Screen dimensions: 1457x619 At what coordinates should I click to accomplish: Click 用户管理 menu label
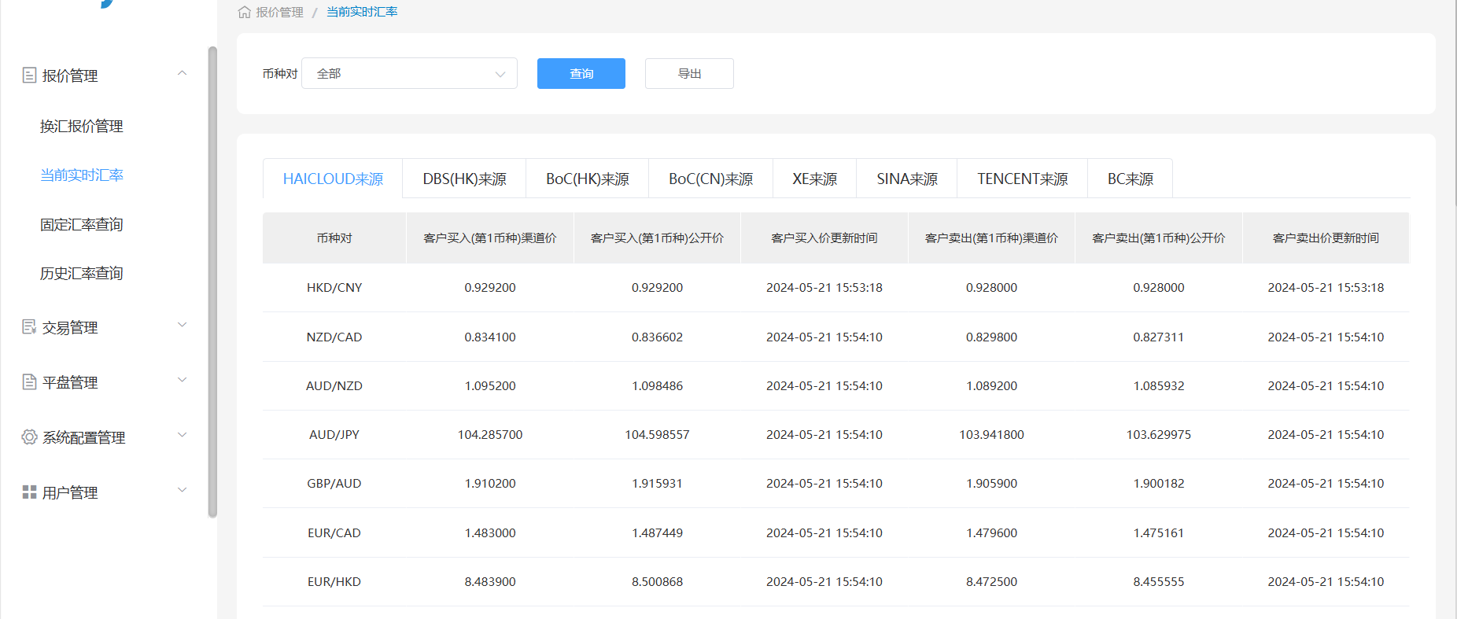click(x=70, y=492)
